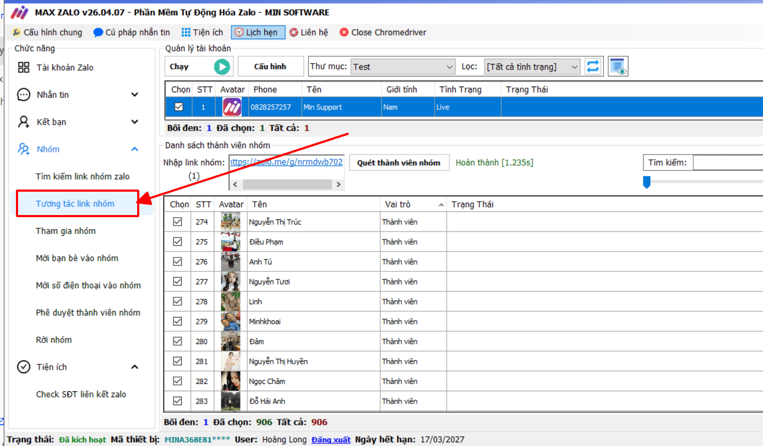Select Phê duyệt thành viên nhóm
Image resolution: width=763 pixels, height=446 pixels.
click(88, 313)
